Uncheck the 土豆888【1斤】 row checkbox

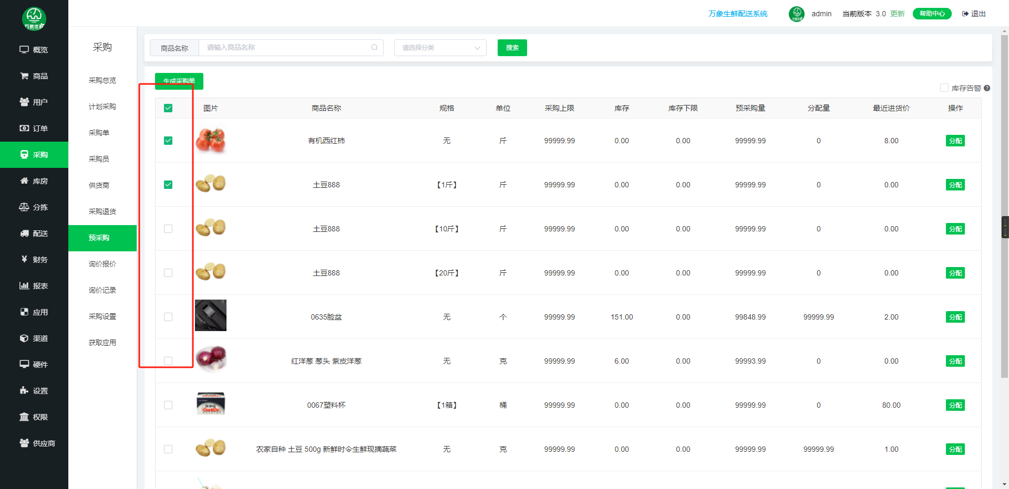tap(168, 185)
